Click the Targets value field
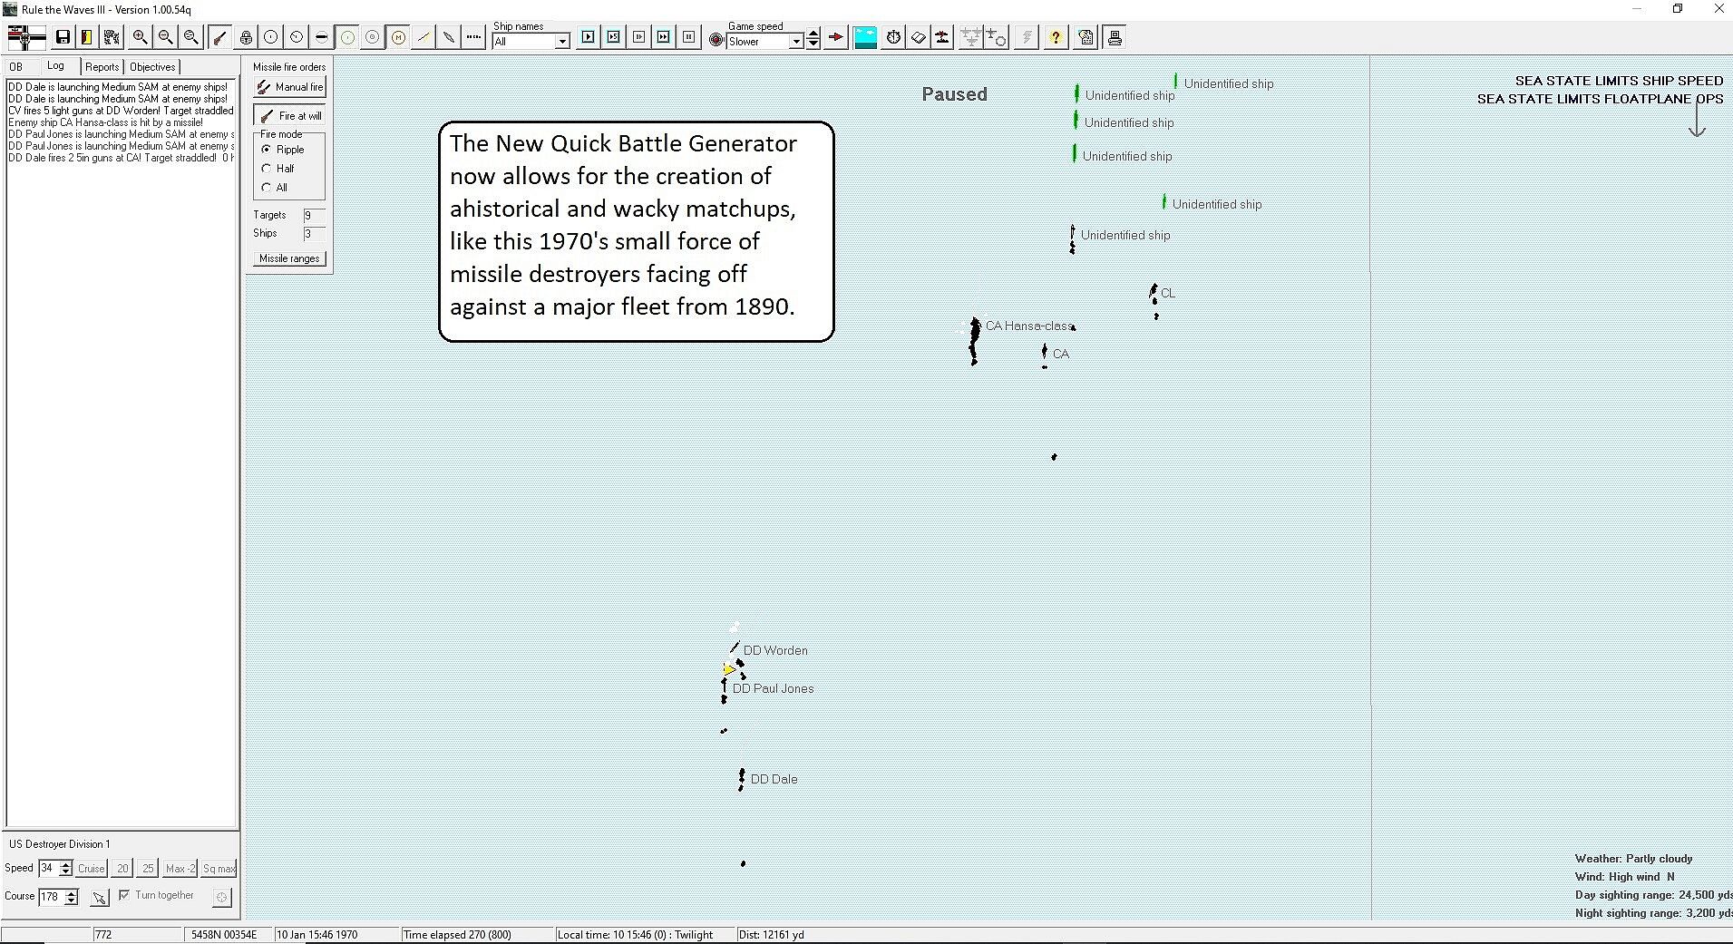 (x=314, y=215)
